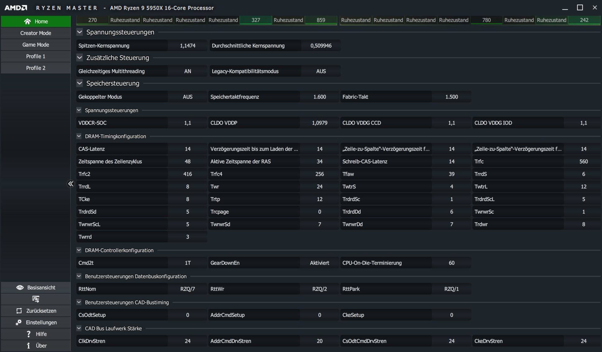Click the core frequency cell showing 242
This screenshot has width=602, height=352.
click(x=584, y=20)
